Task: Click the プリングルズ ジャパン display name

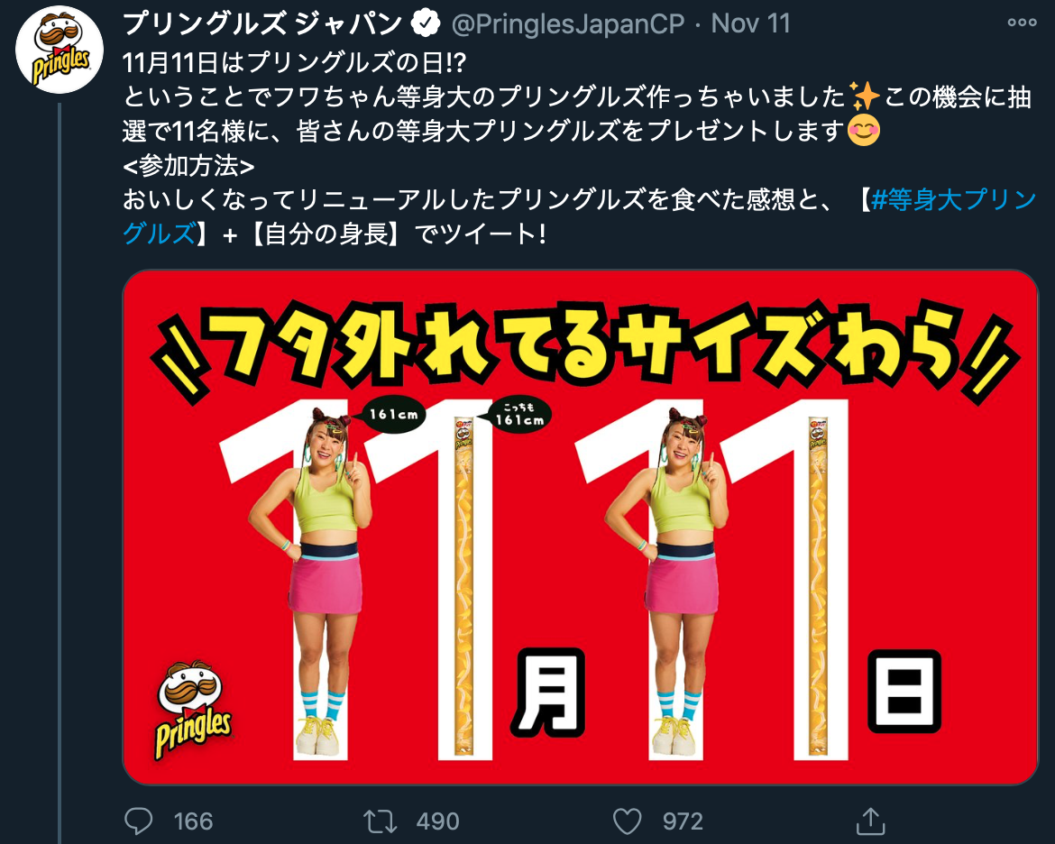Action: [262, 24]
